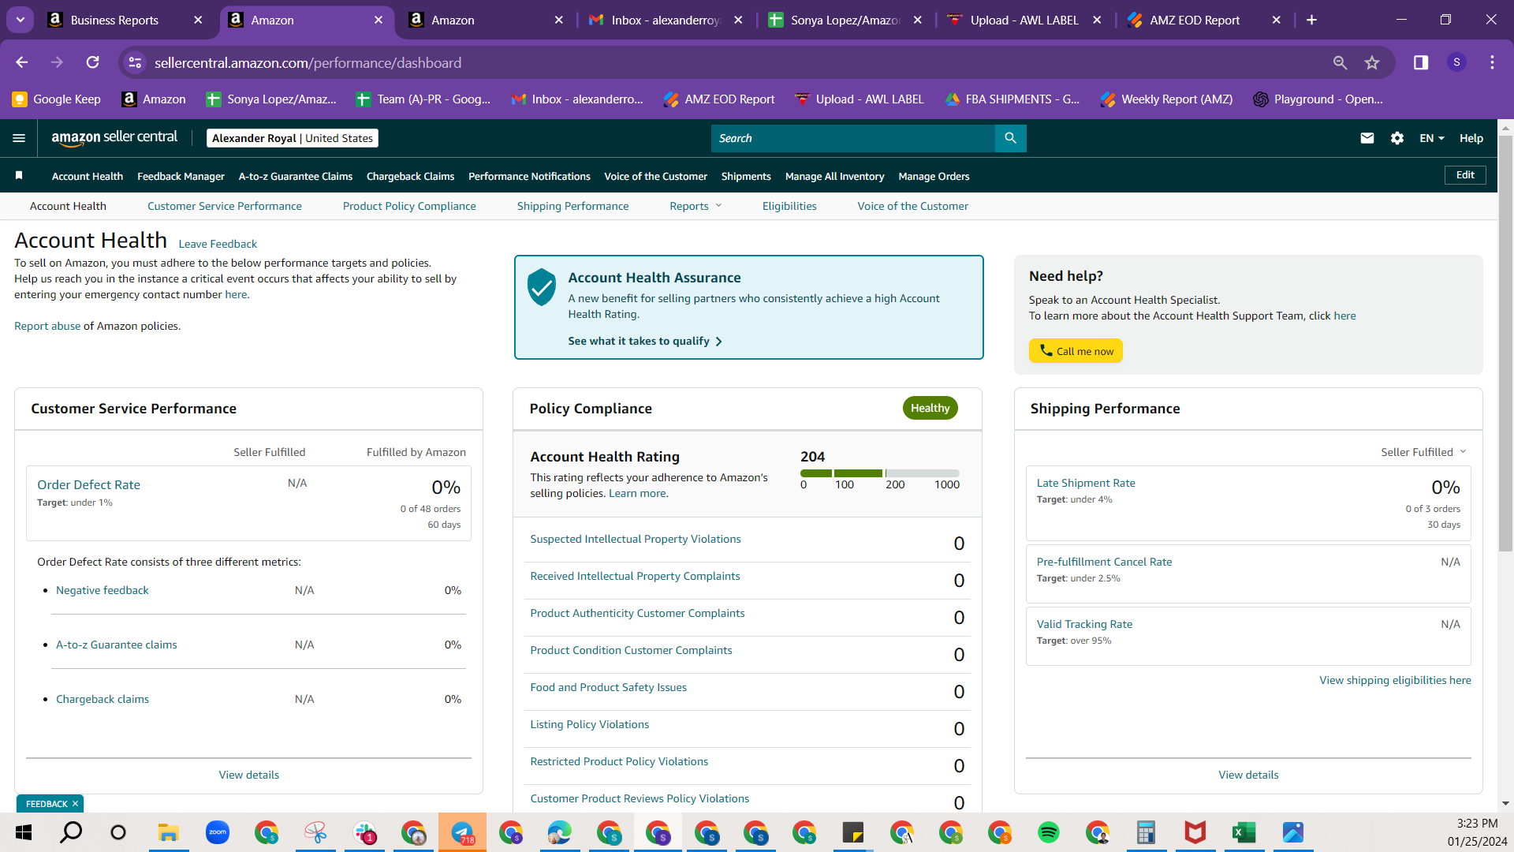Click the Leave Feedback link
1514x852 pixels.
pos(218,244)
